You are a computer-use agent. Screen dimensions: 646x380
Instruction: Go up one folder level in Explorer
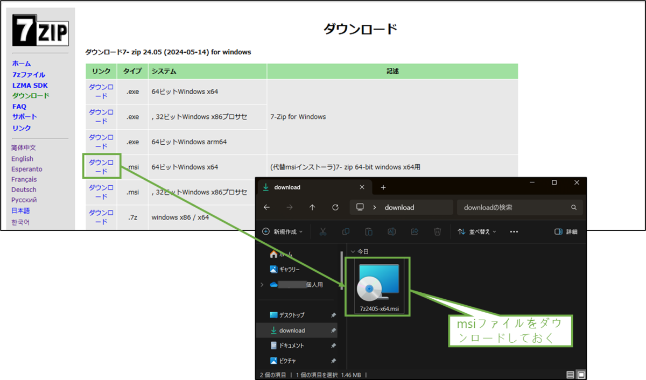[312, 207]
